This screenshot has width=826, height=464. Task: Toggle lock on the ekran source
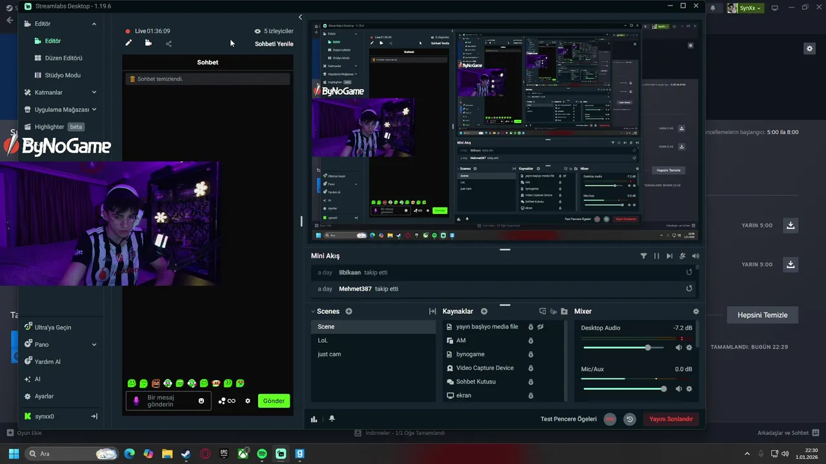(x=530, y=396)
